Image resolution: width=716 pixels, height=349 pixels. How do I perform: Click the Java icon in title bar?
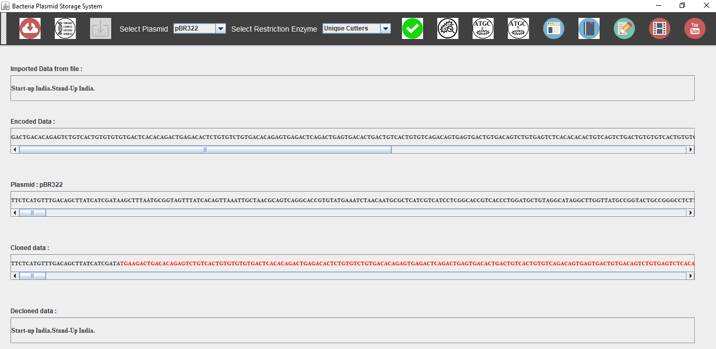click(6, 6)
